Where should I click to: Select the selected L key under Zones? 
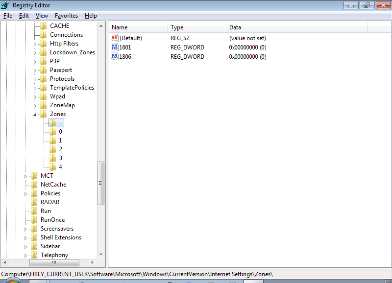tap(56, 122)
